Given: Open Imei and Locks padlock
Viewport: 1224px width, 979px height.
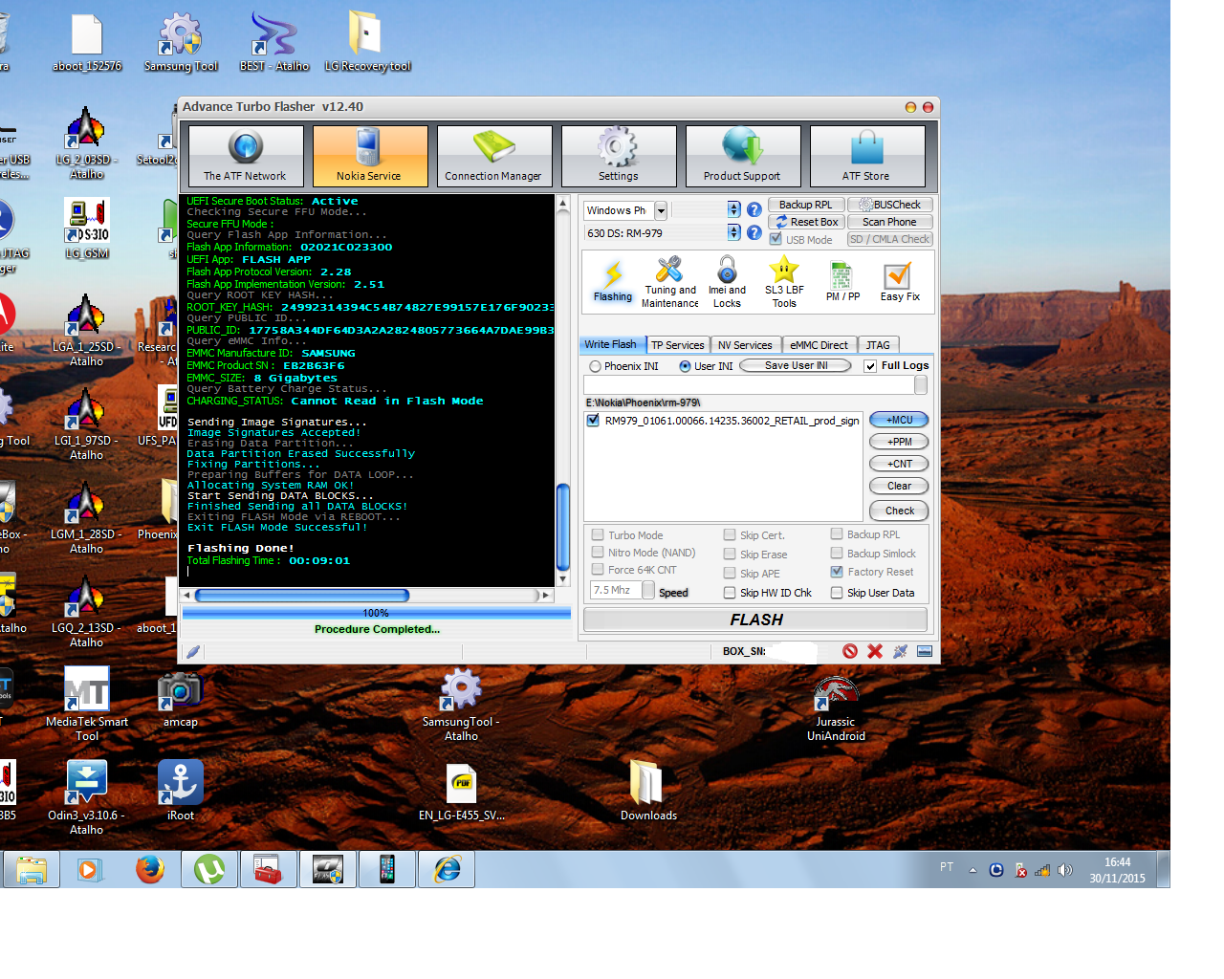Looking at the screenshot, I should coord(727,281).
